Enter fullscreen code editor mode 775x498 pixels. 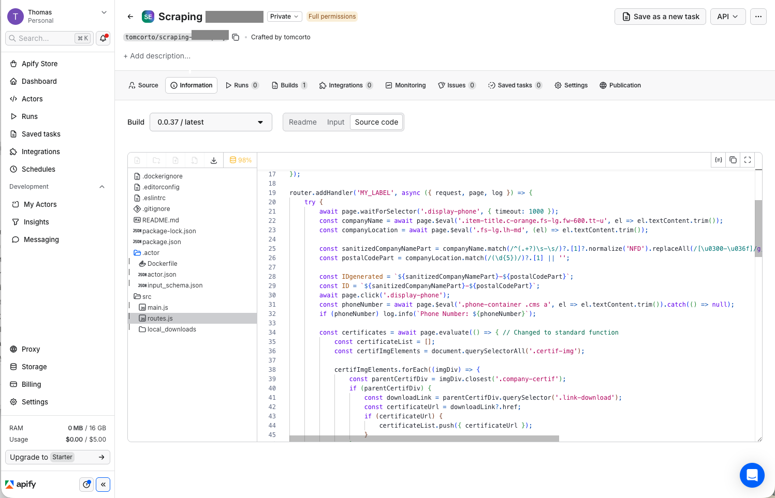[x=748, y=160]
